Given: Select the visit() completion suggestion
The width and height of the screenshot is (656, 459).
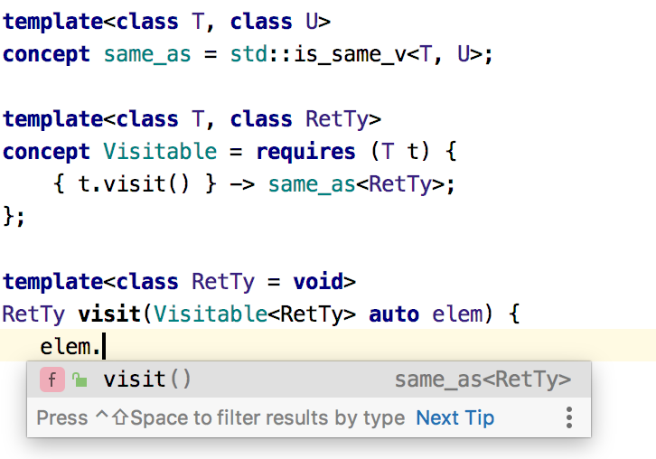Looking at the screenshot, I should pyautogui.click(x=309, y=379).
